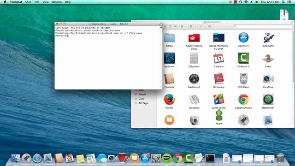Open Safari from the Dock
Image resolution: width=295 pixels, height=166 pixels.
[37, 158]
